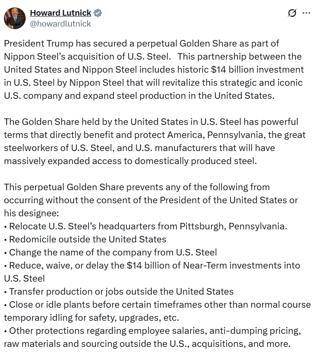Click the "Redomicile outside the United States" bullet

87,239
